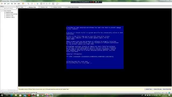Open the Snapshot Manager toolbar icon
The height and width of the screenshot is (97, 172).
pos(37,4)
